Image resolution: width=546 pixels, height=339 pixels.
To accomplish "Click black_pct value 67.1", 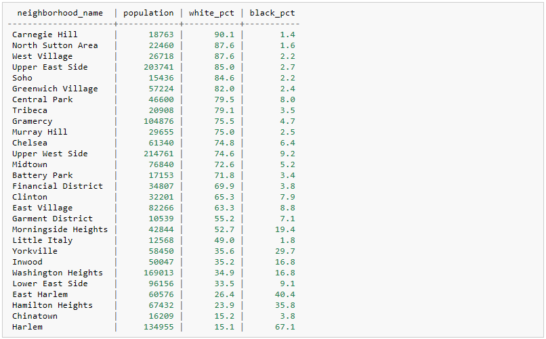I will [285, 327].
